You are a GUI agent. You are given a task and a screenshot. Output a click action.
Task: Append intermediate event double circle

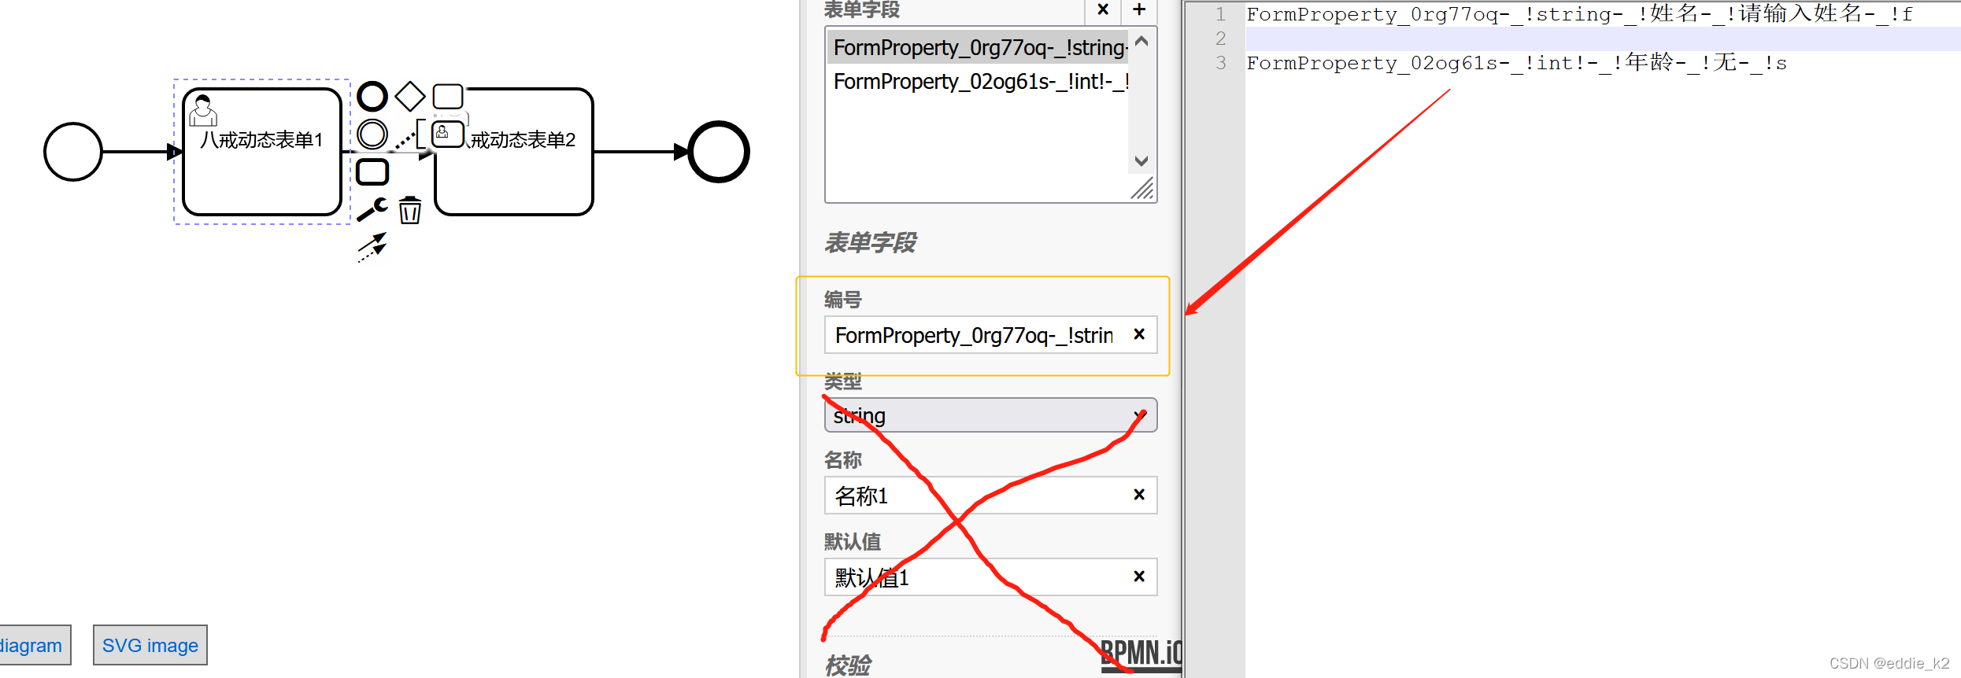click(372, 134)
